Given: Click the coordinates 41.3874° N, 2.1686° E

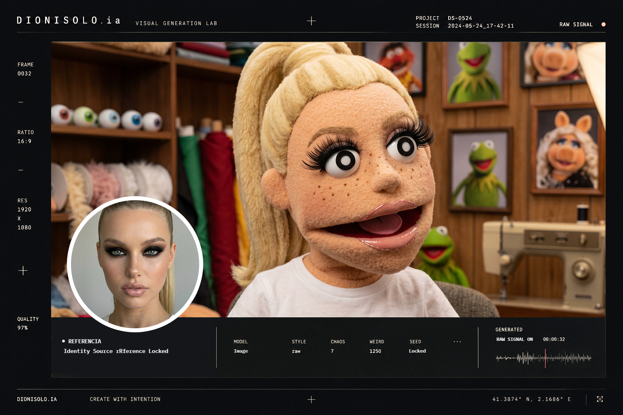Looking at the screenshot, I should point(532,399).
